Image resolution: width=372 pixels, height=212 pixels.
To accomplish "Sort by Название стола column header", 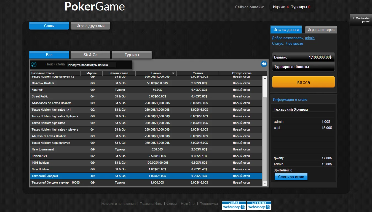I will 55,73.
